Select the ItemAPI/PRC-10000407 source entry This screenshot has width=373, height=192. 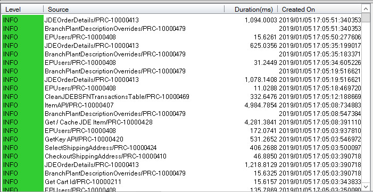(79, 105)
